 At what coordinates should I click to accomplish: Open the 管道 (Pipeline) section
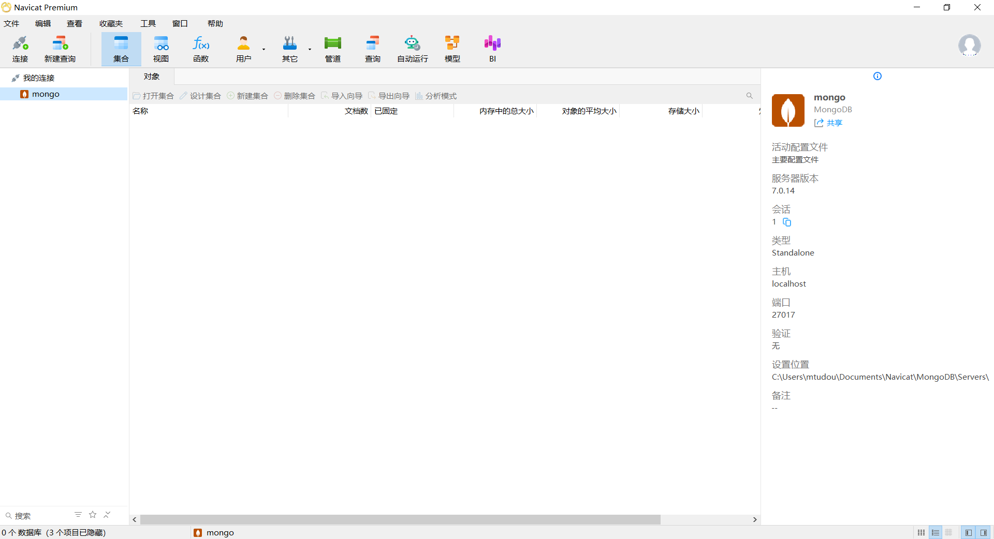333,49
